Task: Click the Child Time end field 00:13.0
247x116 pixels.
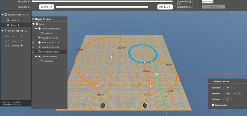Action: pos(165,7)
